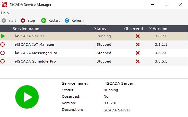188x117 pixels.
Task: Click green running arrow of i4SCADA Server row
Action: pyautogui.click(x=3, y=36)
